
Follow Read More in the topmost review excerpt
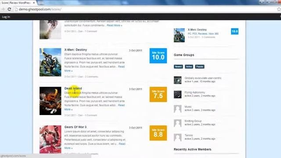[115, 25]
